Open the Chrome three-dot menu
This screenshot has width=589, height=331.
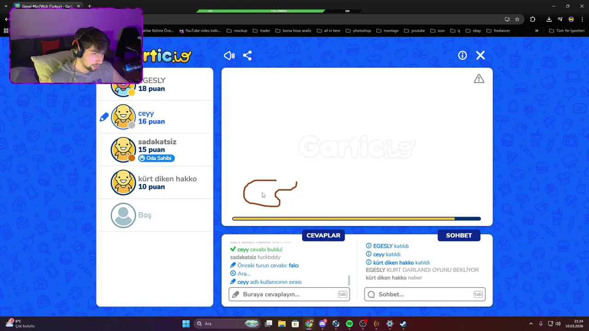tap(582, 19)
